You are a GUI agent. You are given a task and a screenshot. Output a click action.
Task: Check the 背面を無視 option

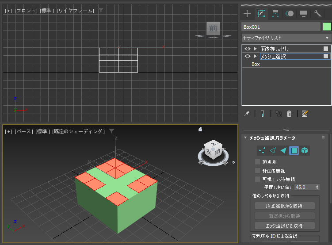coord(258,171)
